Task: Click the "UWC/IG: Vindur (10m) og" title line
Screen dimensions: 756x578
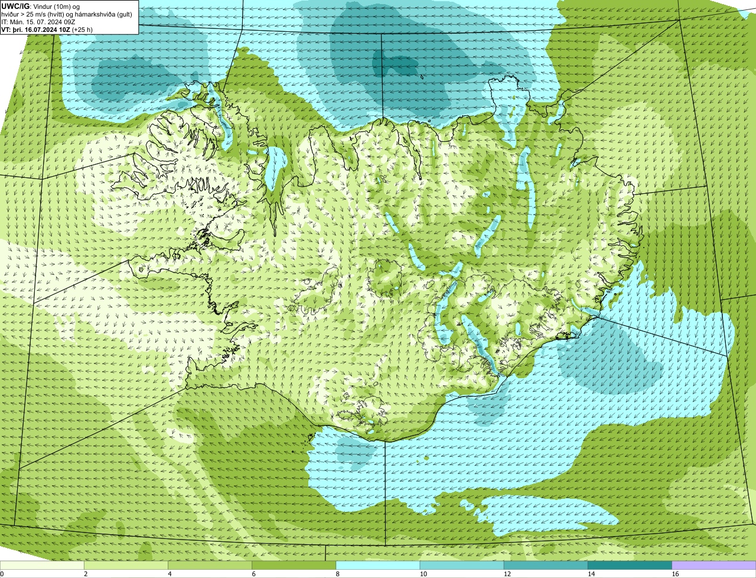Action: point(41,6)
